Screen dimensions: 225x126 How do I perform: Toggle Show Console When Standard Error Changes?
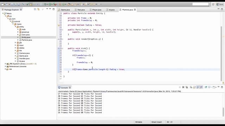pyautogui.click(x=201, y=87)
